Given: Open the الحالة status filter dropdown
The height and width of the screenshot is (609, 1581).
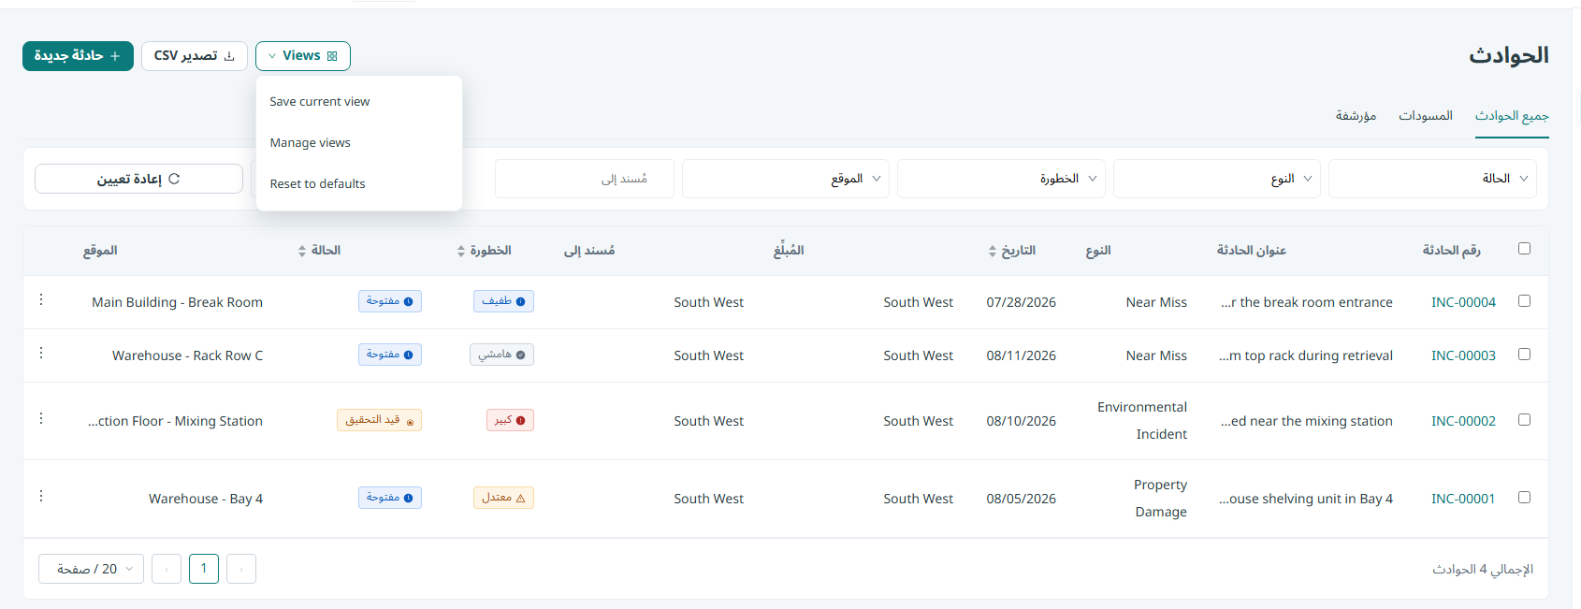Looking at the screenshot, I should pyautogui.click(x=1432, y=179).
